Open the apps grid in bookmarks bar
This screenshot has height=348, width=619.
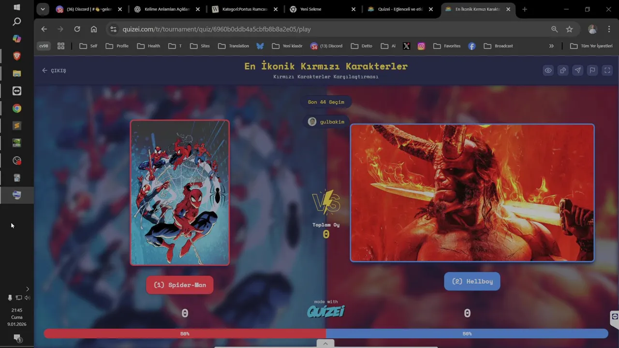click(x=61, y=46)
